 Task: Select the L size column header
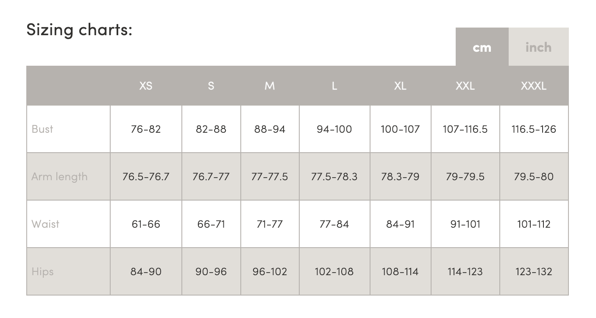334,86
